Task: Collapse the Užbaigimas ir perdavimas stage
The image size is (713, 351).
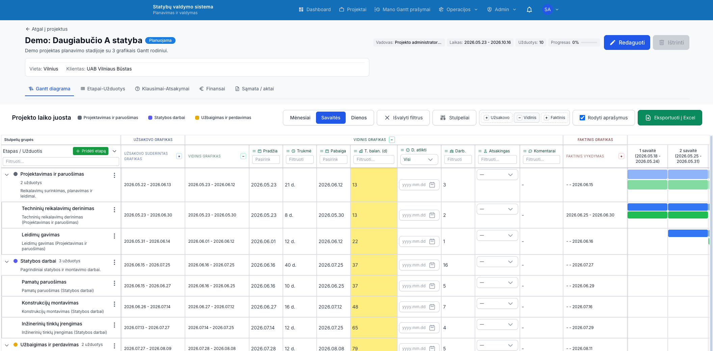Action: click(x=7, y=345)
